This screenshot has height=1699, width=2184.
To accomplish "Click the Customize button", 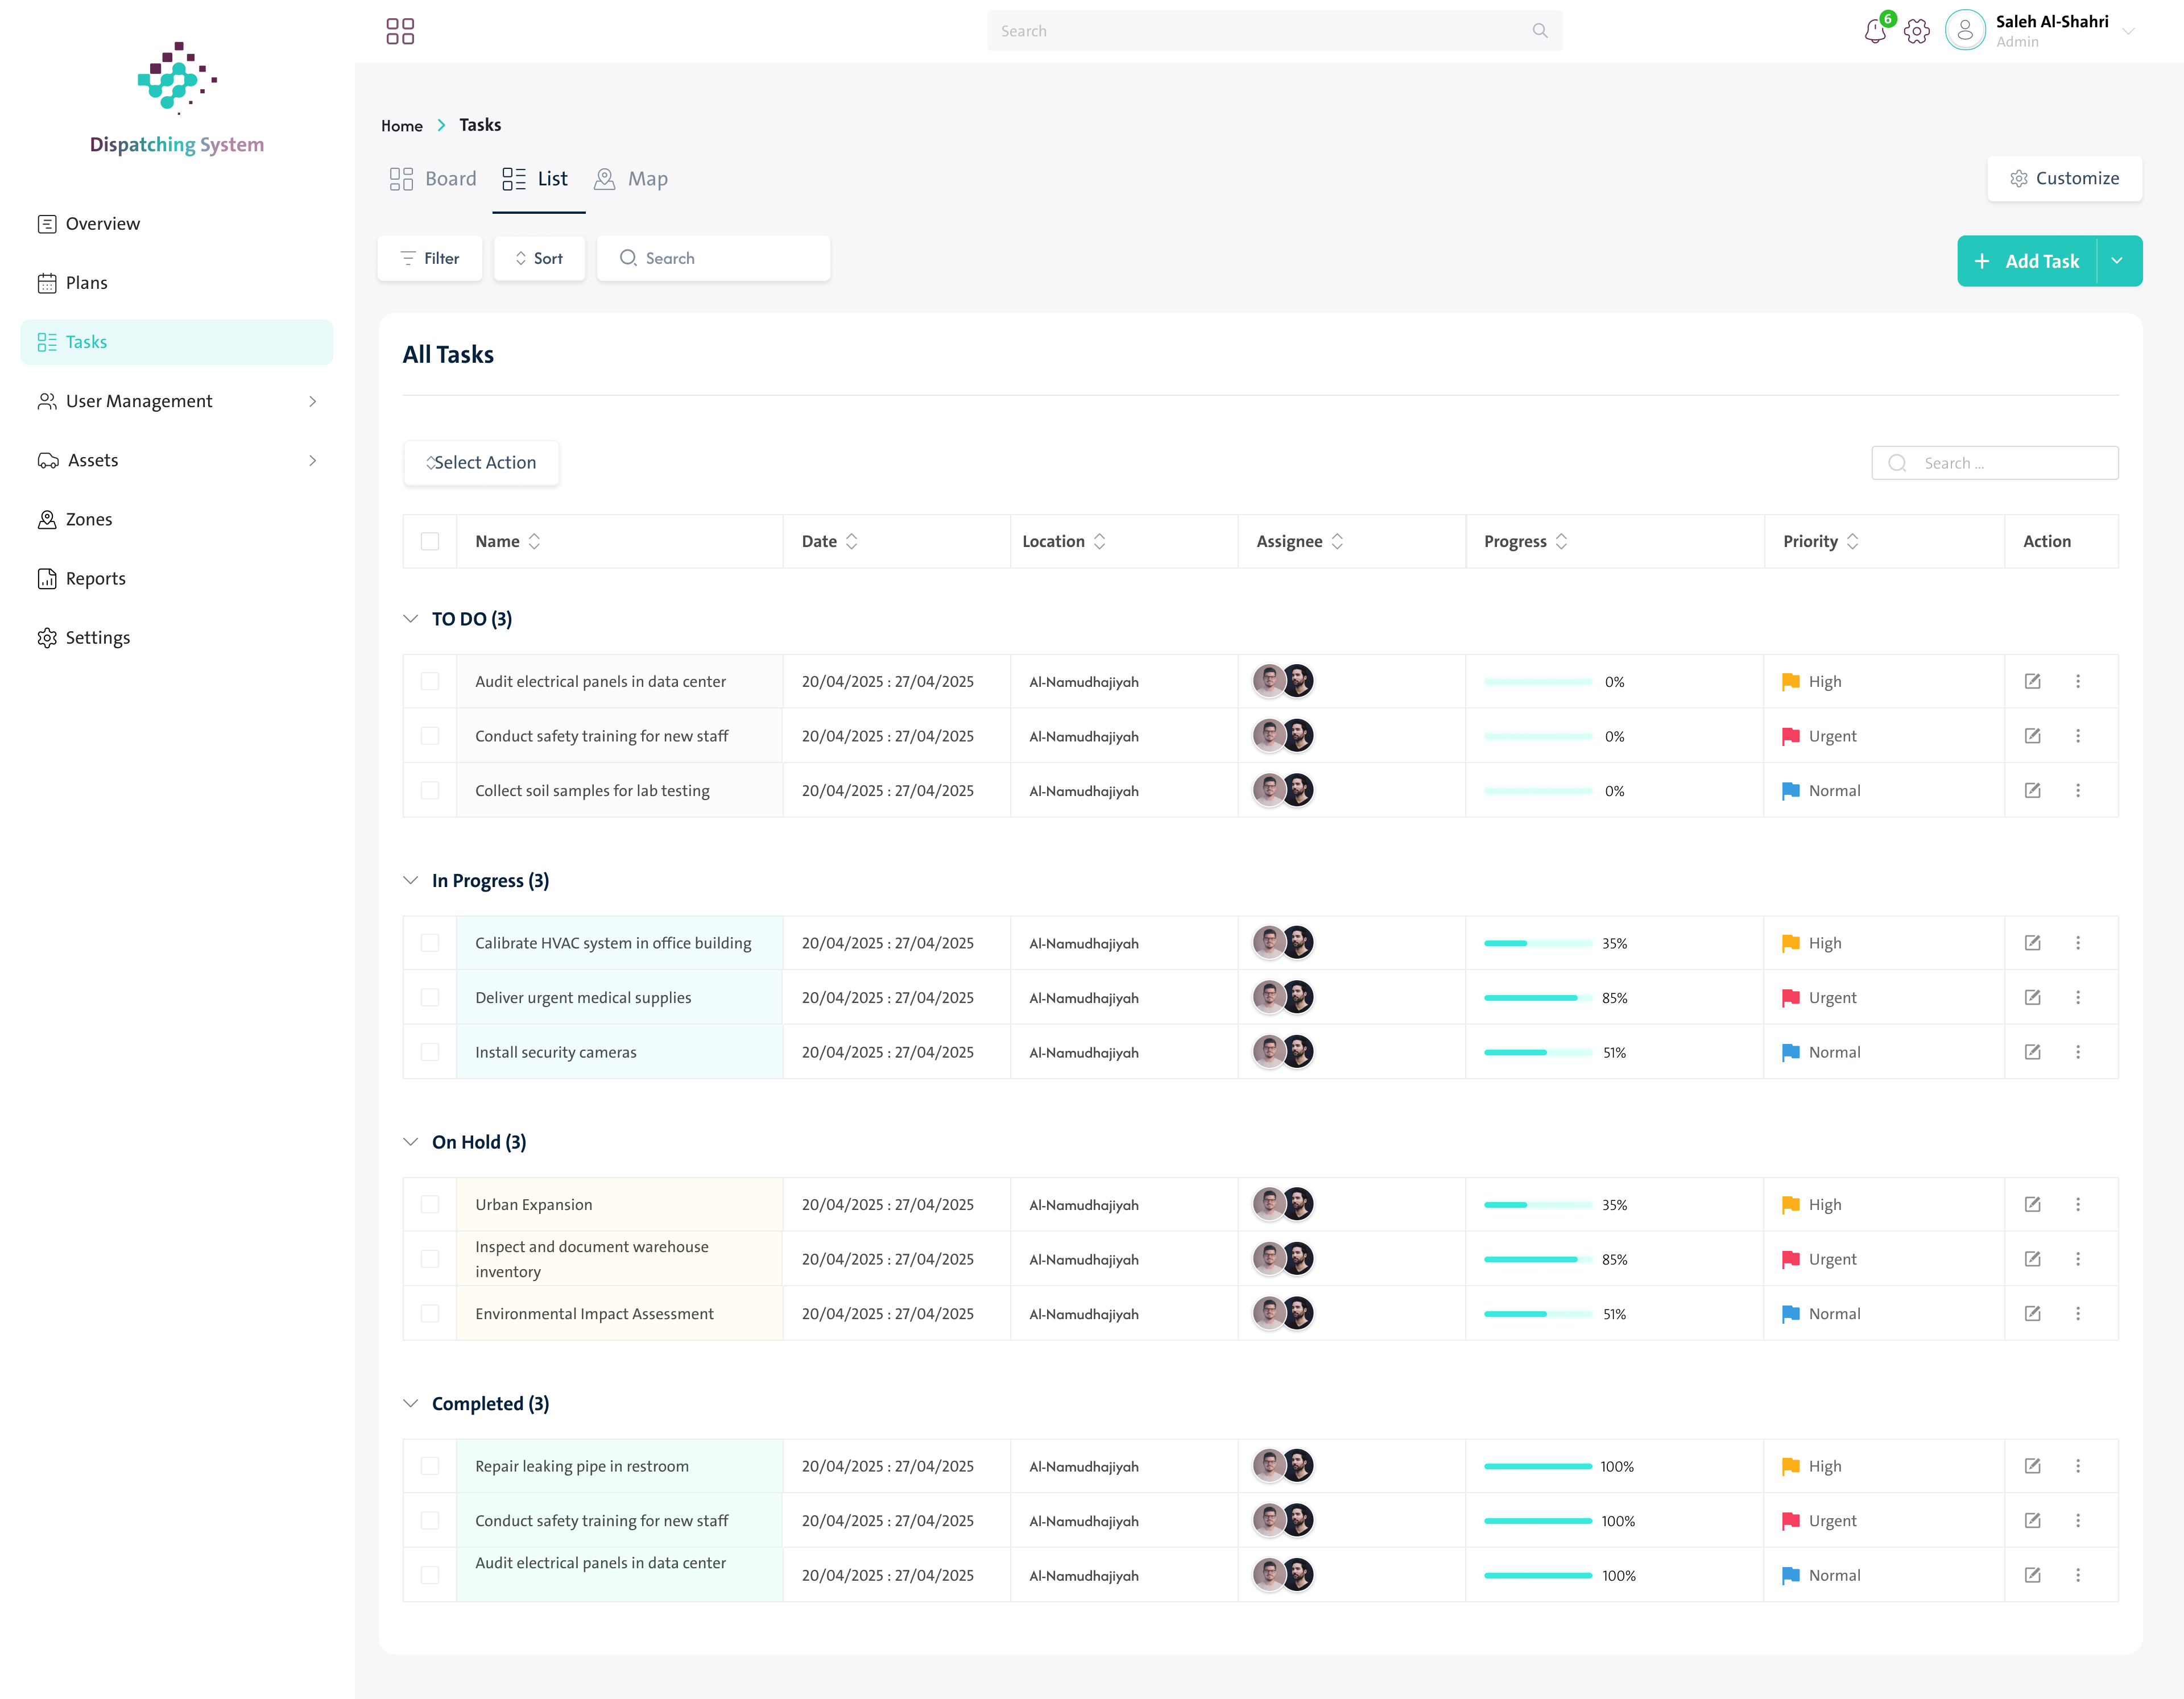I will click(x=2065, y=178).
